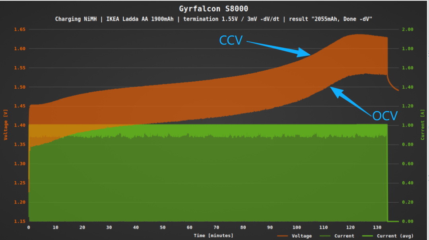Screen dimensions: 429x240
Task: Click the 130 tick on time axis
Action: point(377,227)
